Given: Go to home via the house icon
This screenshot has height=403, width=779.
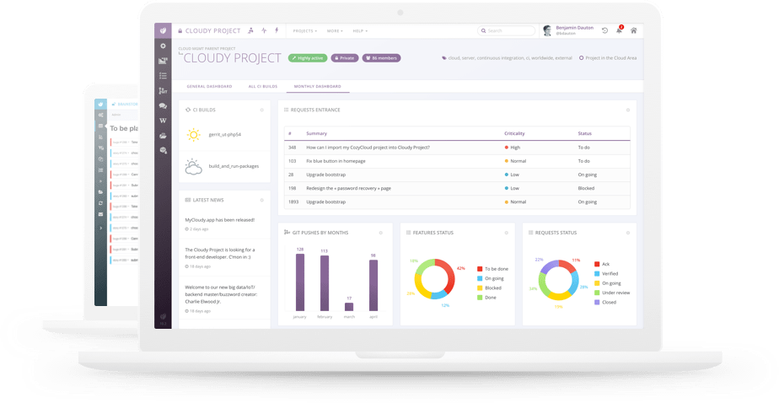Looking at the screenshot, I should pyautogui.click(x=633, y=31).
